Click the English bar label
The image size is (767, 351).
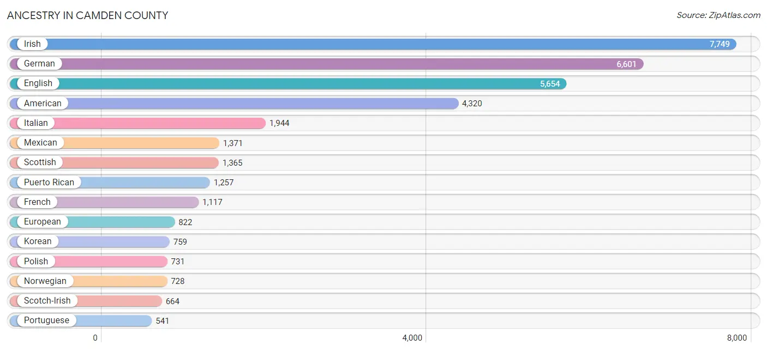(x=38, y=83)
